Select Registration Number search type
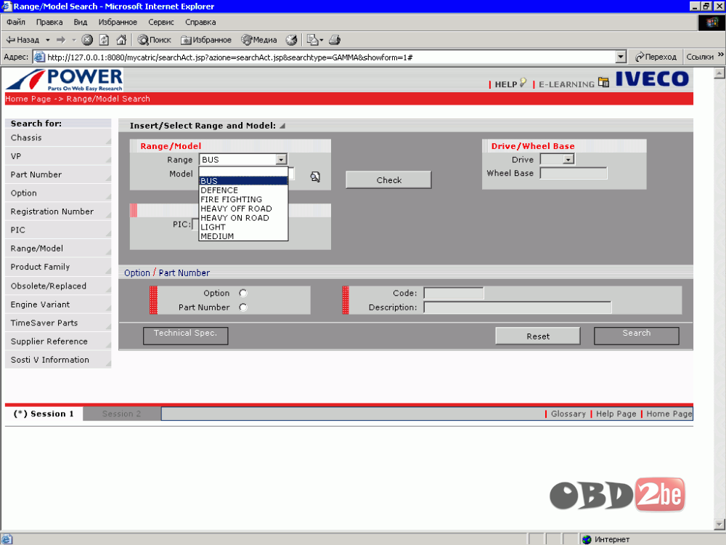Viewport: 726px width, 545px height. coord(58,211)
